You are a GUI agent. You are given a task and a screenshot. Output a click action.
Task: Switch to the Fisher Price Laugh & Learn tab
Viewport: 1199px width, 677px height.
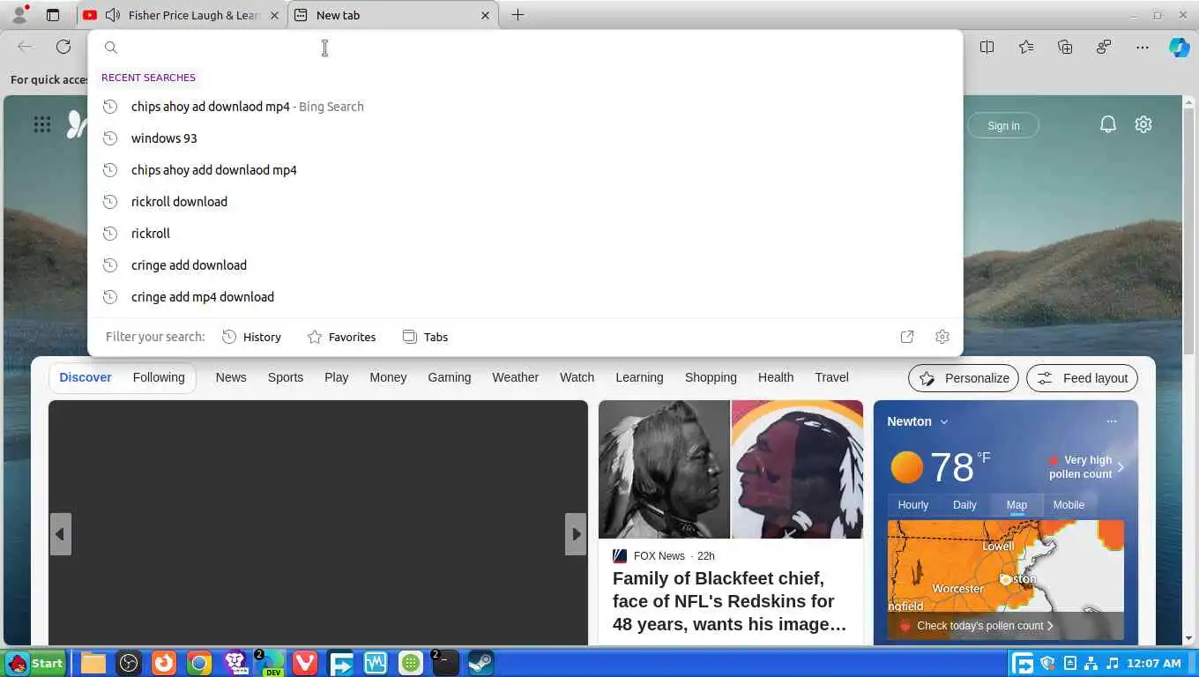pos(182,15)
